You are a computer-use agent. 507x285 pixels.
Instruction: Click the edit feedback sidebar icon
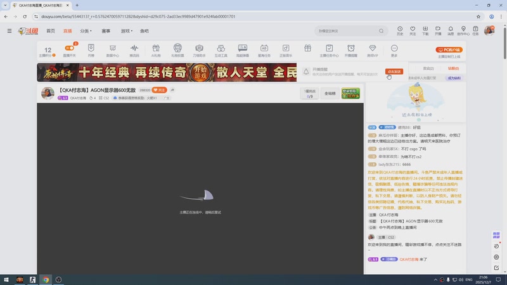pos(496,268)
